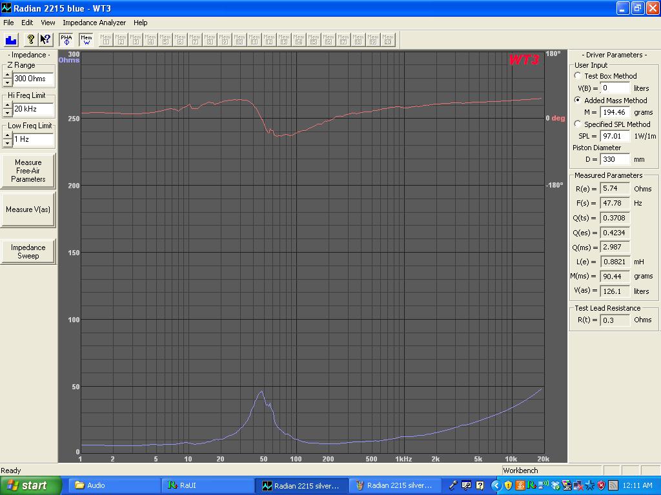Open the Windows start menu
This screenshot has height=495, width=661.
point(31,486)
